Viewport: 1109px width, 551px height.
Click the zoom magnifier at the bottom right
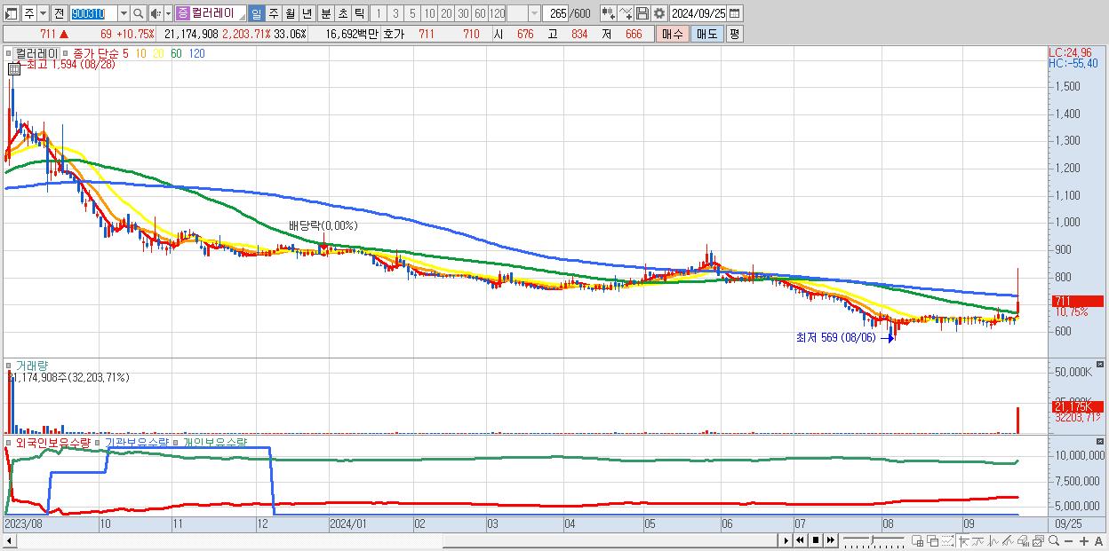[1053, 540]
